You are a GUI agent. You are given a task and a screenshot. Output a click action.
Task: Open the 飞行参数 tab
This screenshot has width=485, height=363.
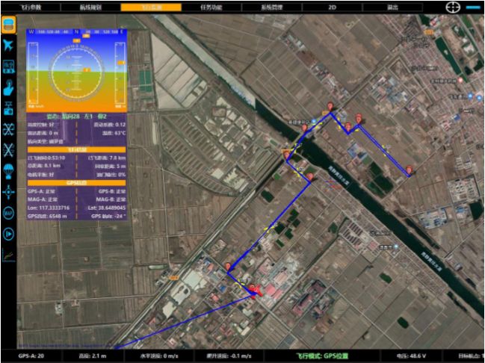point(28,6)
